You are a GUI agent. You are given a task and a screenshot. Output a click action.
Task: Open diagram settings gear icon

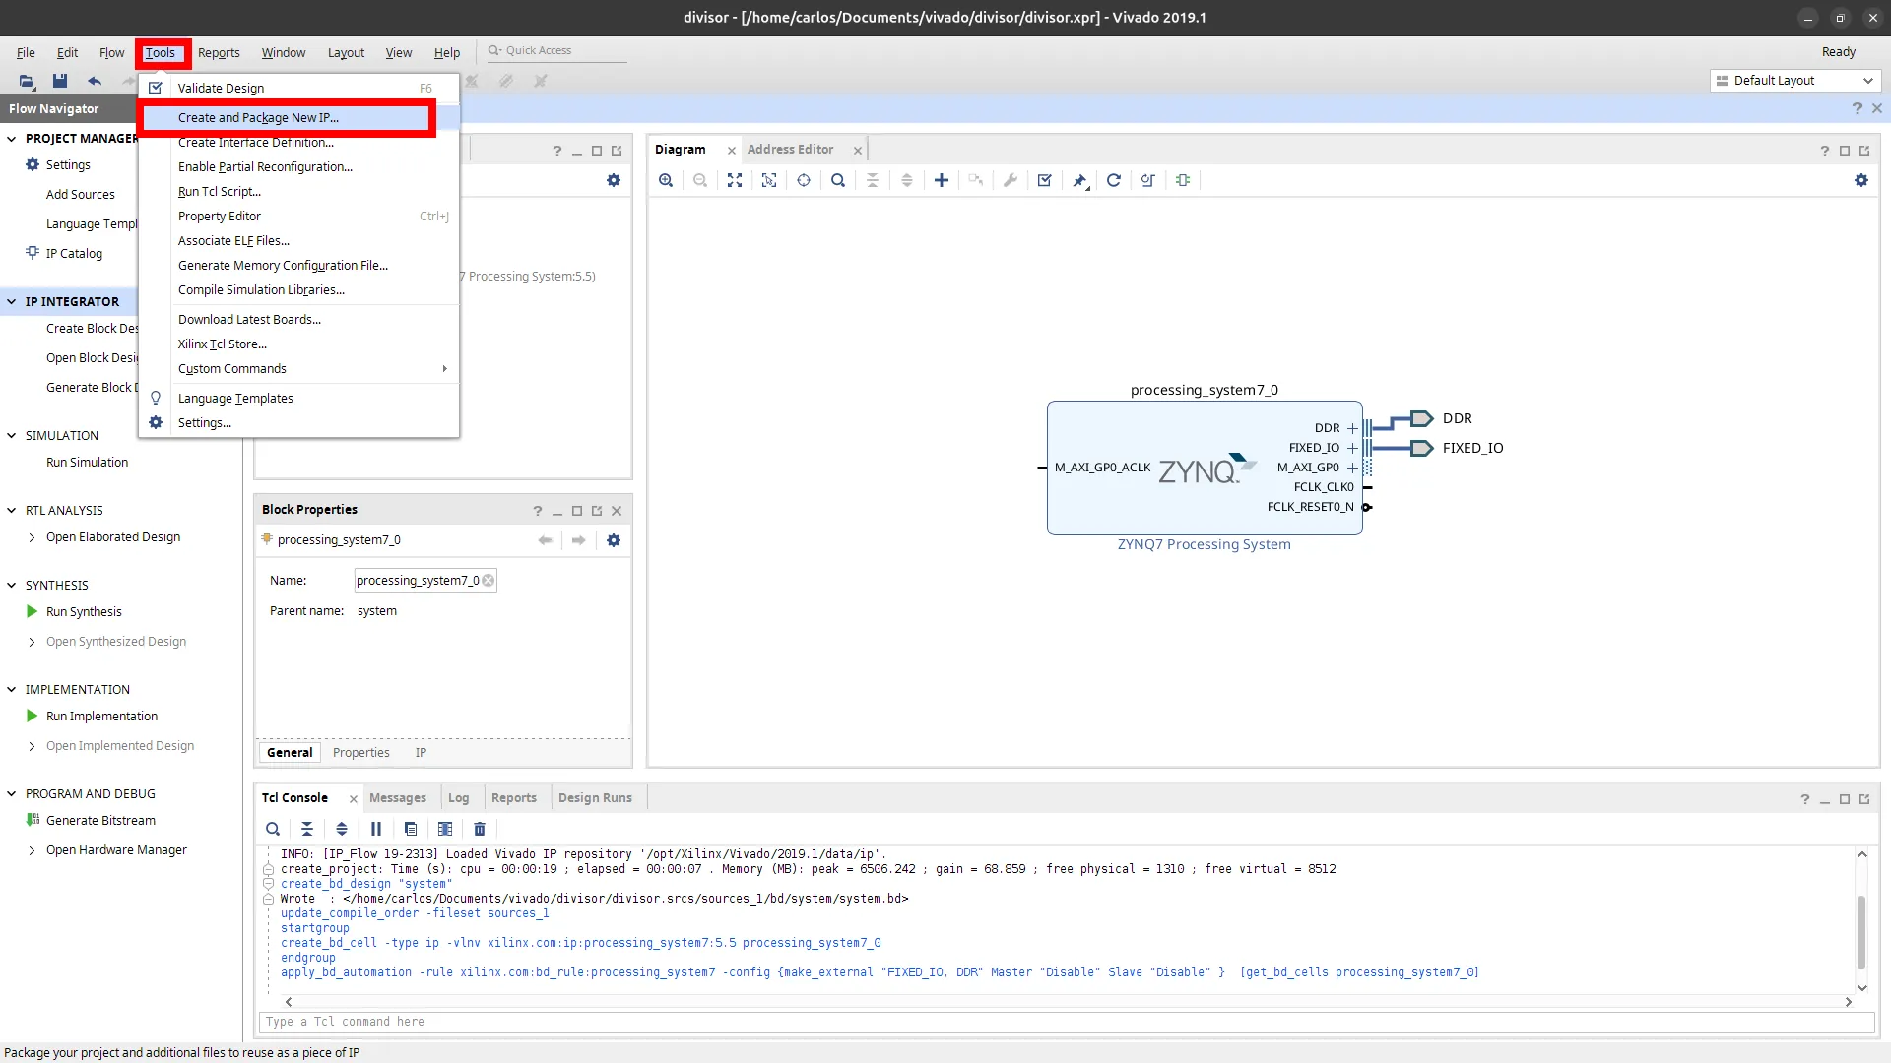(x=1861, y=180)
